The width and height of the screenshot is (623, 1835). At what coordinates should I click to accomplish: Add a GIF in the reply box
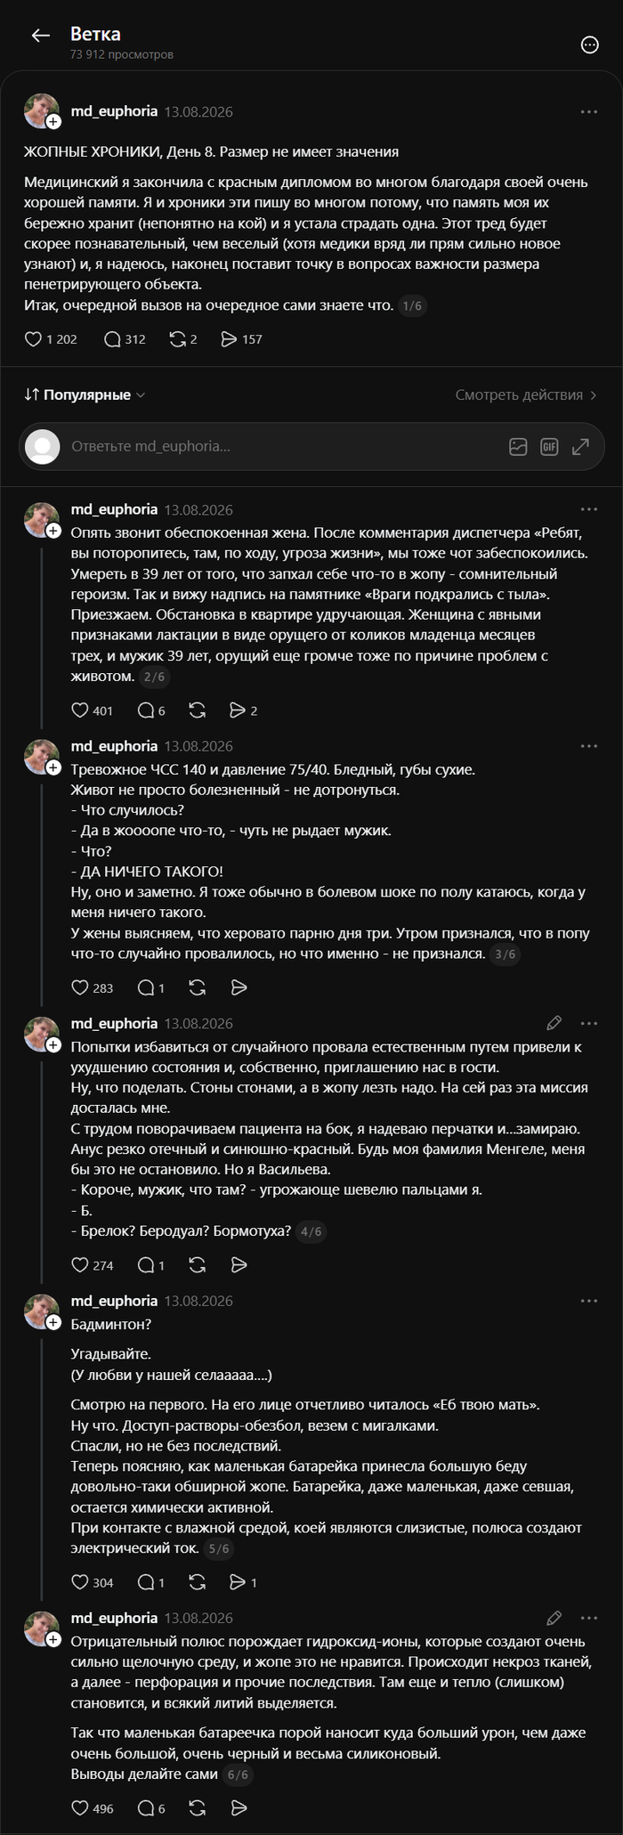click(549, 447)
